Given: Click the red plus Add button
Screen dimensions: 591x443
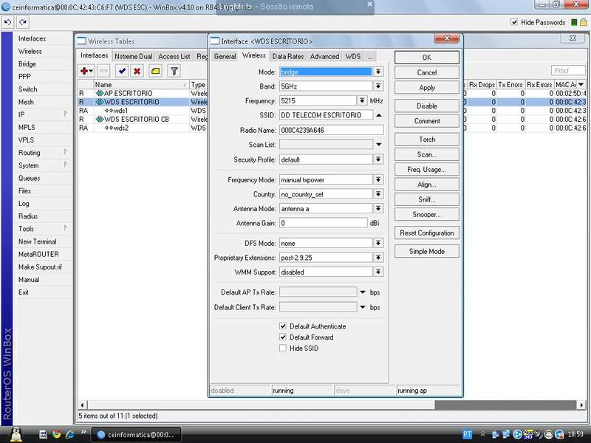Looking at the screenshot, I should [86, 71].
